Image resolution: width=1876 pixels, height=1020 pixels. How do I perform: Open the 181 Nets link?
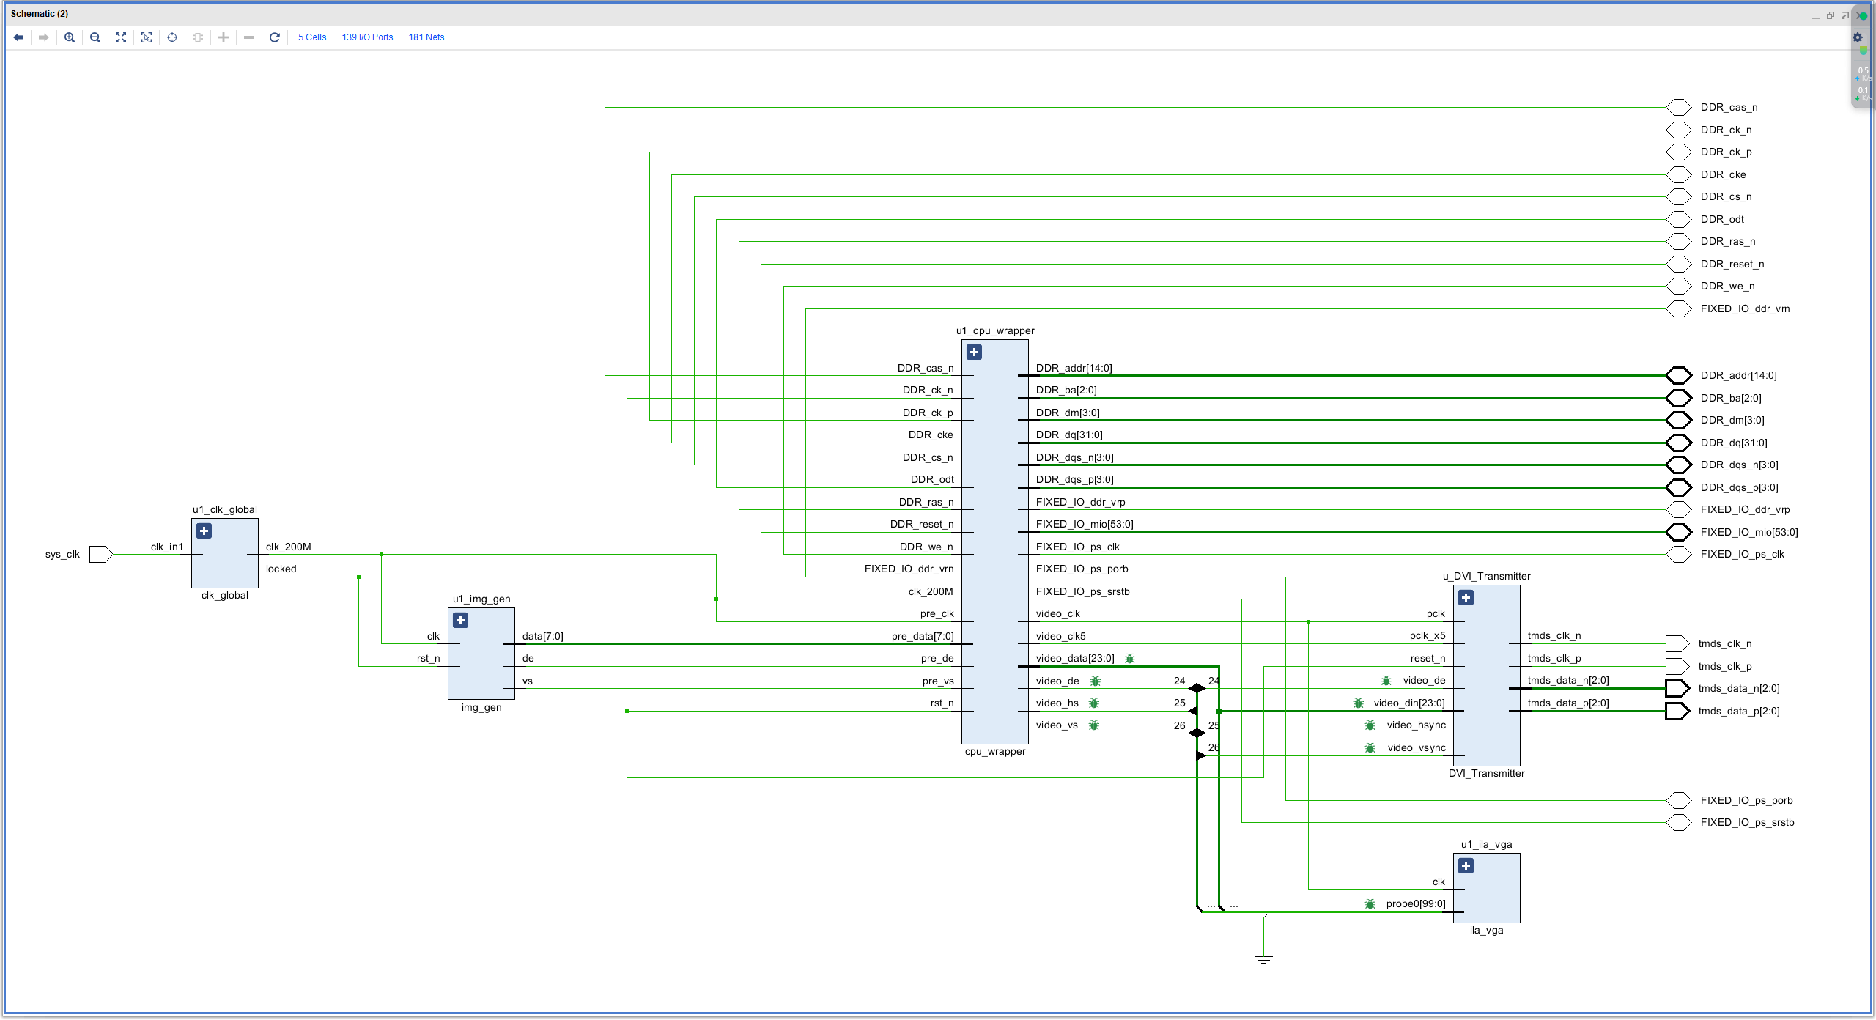pos(426,37)
